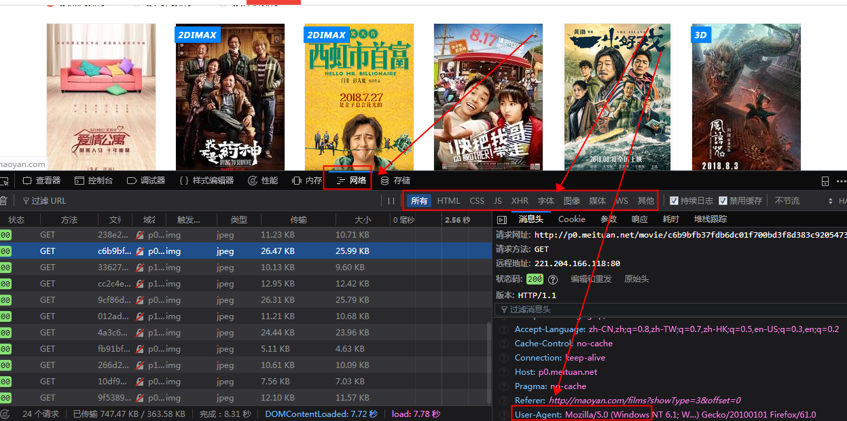This screenshot has width=847, height=421.
Task: Sort requests by 方法 method column
Action: (69, 220)
